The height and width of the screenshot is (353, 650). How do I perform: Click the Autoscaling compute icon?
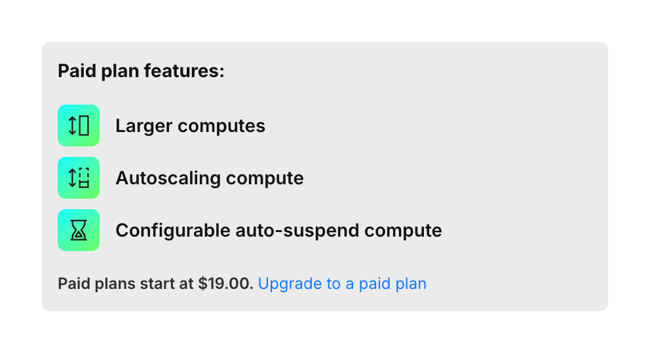(x=79, y=178)
